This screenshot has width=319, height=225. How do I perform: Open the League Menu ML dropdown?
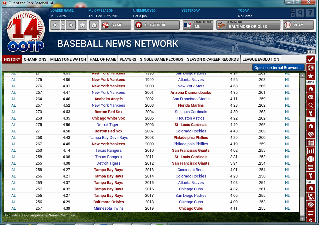(198, 25)
